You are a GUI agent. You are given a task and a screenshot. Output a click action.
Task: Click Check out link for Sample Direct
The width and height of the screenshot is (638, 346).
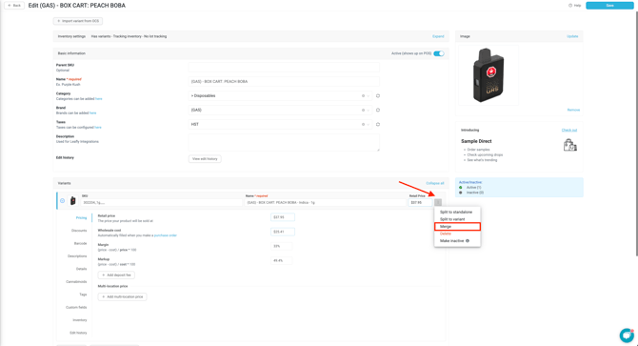coord(569,131)
